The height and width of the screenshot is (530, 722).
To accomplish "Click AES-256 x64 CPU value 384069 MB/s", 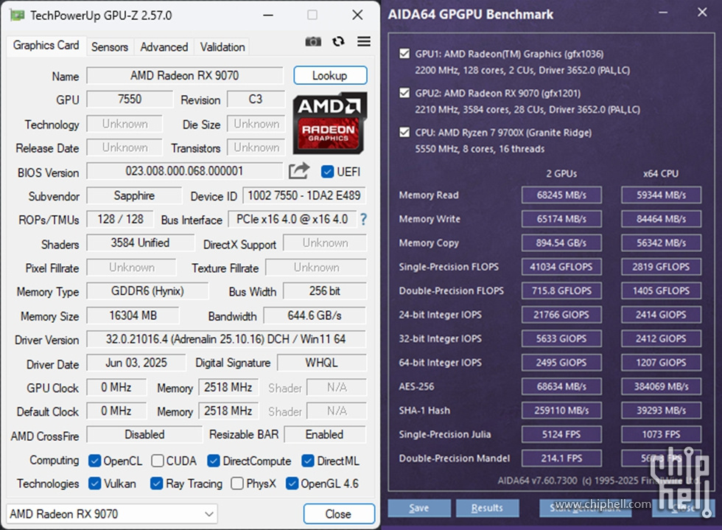I will tap(662, 387).
